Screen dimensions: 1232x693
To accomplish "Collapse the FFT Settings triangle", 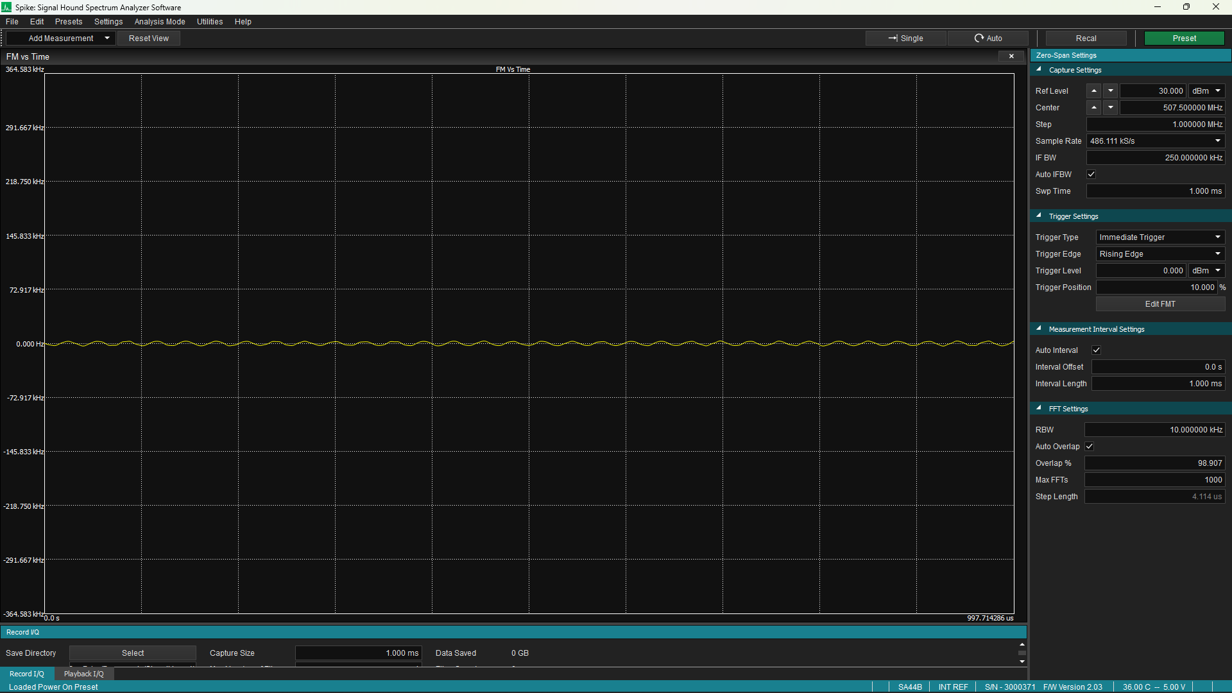I will point(1039,409).
